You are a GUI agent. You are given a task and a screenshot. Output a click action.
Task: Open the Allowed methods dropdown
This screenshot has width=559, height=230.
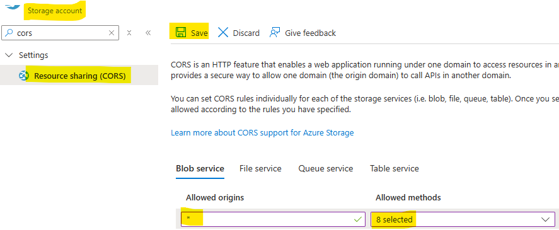pyautogui.click(x=463, y=219)
